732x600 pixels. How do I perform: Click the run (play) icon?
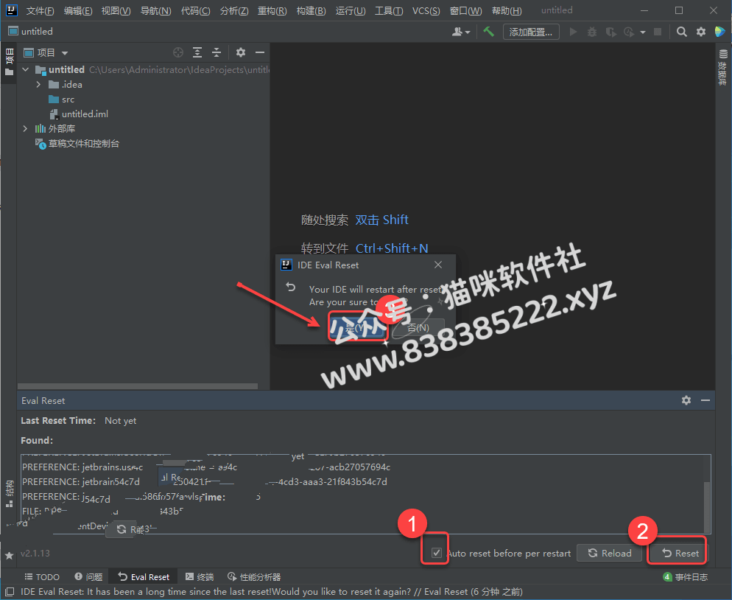click(x=573, y=32)
